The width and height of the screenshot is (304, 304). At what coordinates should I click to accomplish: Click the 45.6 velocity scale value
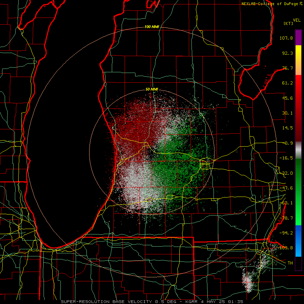(287, 98)
